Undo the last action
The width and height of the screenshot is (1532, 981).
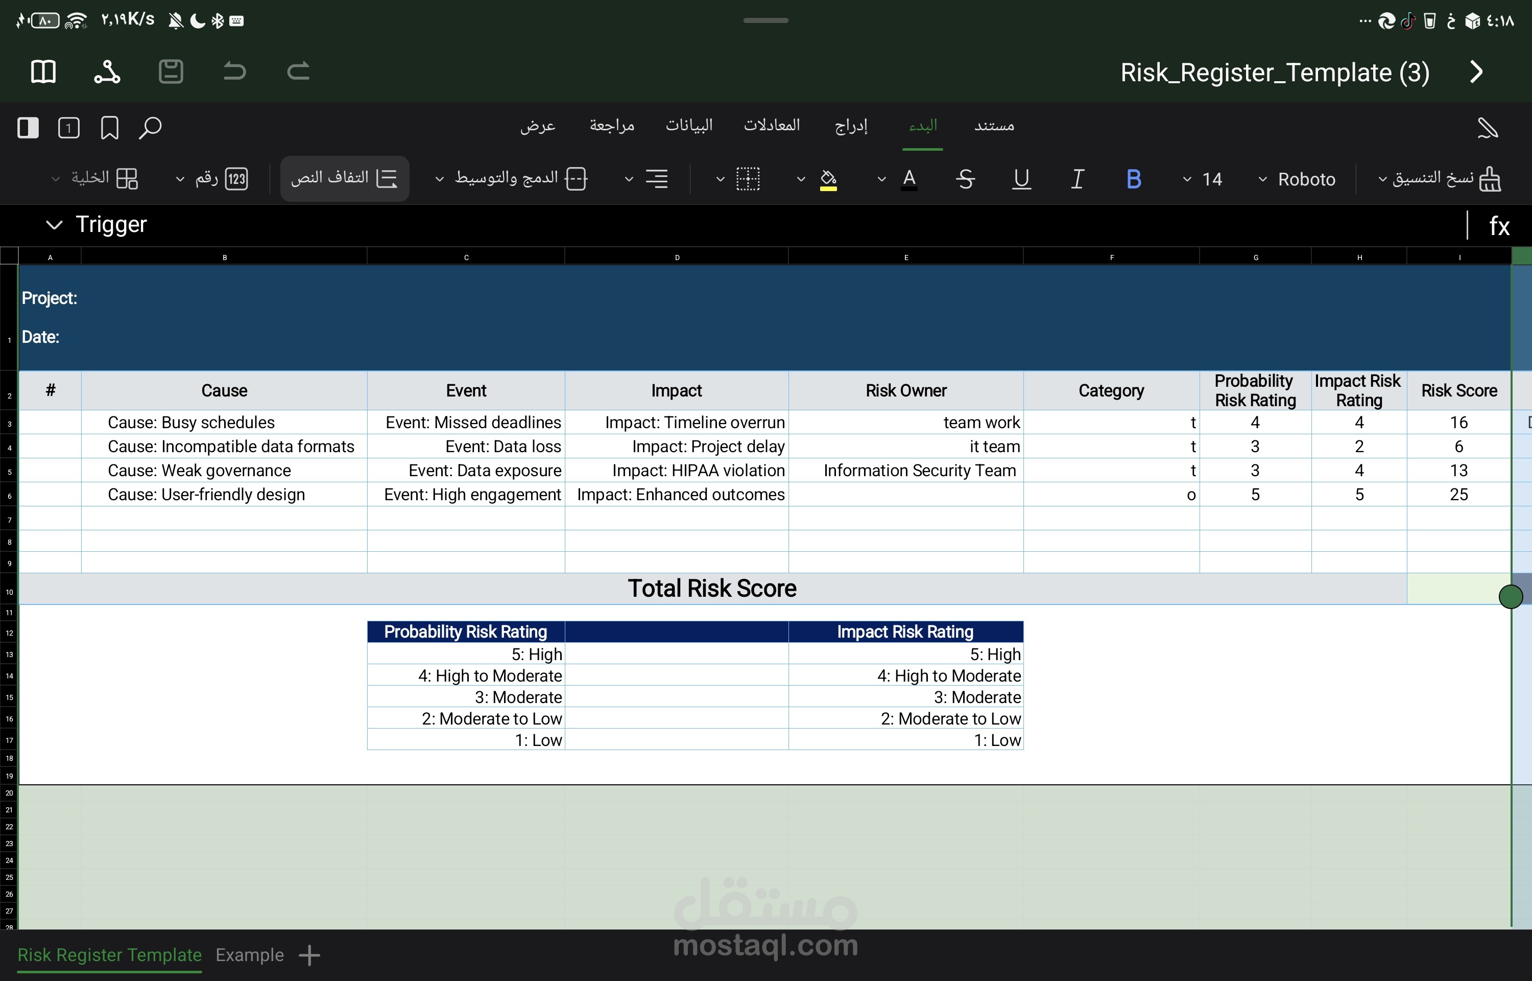point(235,72)
